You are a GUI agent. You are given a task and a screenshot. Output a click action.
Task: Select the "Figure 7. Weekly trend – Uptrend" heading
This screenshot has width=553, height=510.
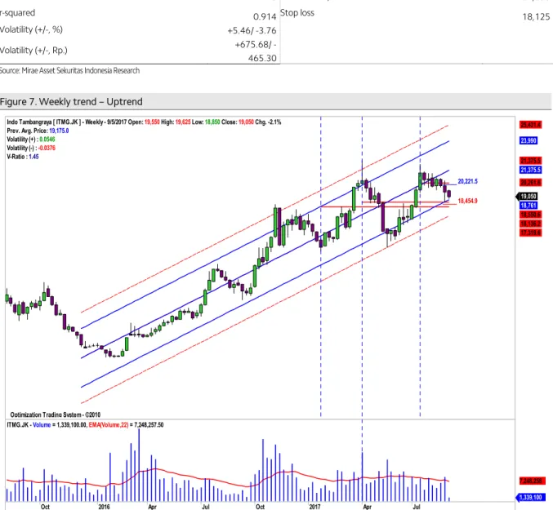(x=71, y=102)
